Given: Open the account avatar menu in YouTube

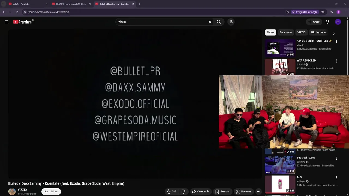Looking at the screenshot, I should tap(338, 22).
